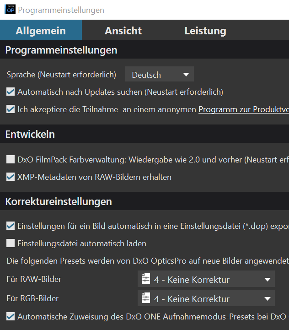Viewport: 289px width, 330px height.
Task: Open the Leistung tab
Action: click(205, 31)
